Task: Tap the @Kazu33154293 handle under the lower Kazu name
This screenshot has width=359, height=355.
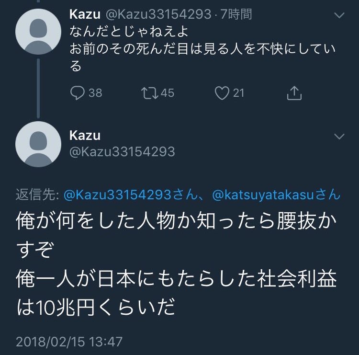Action: 123,152
